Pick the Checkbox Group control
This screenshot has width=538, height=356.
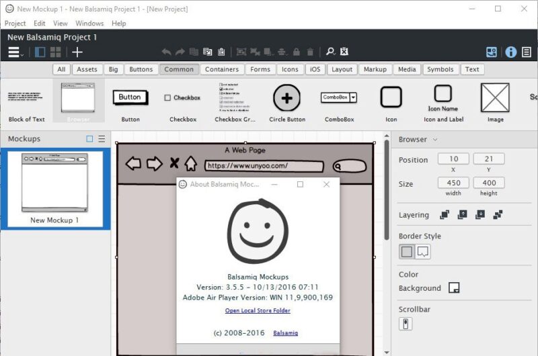tap(235, 102)
